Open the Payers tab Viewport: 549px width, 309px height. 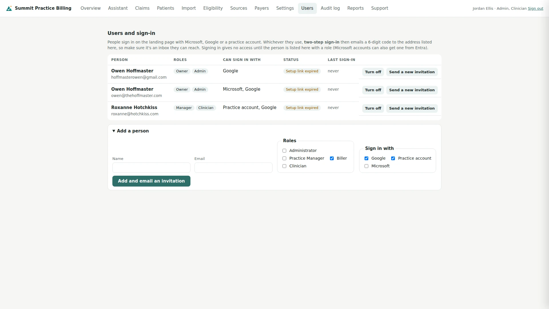[x=262, y=8]
